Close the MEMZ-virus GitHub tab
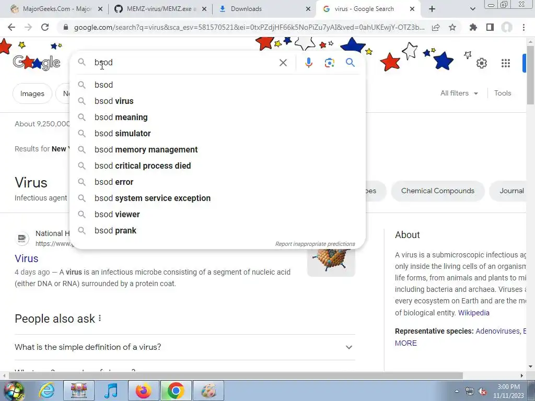This screenshot has height=401, width=535. point(204,9)
